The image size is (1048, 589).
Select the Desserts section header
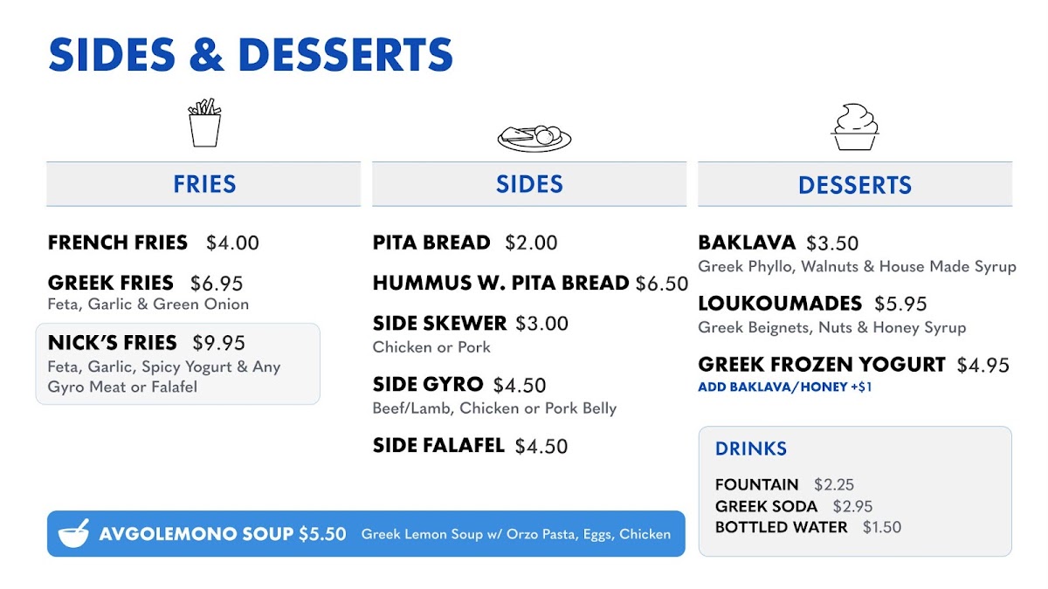click(854, 185)
